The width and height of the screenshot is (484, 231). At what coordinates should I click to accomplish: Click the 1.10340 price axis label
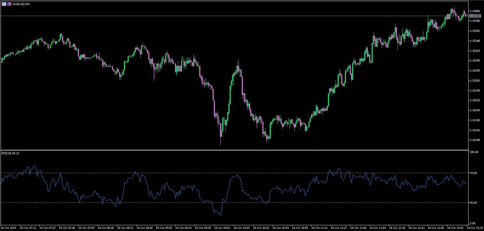[475, 41]
